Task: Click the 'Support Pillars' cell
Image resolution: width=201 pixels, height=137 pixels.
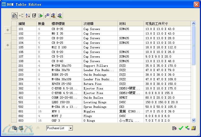Action: (100, 66)
